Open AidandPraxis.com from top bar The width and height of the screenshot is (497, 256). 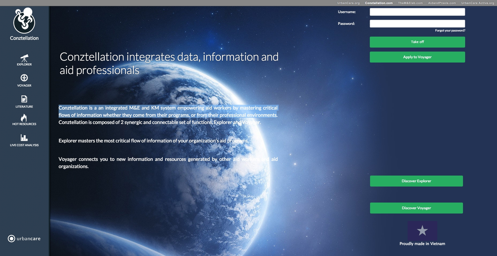click(442, 3)
